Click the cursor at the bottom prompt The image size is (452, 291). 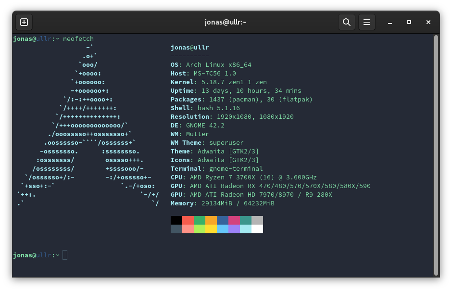pyautogui.click(x=65, y=255)
